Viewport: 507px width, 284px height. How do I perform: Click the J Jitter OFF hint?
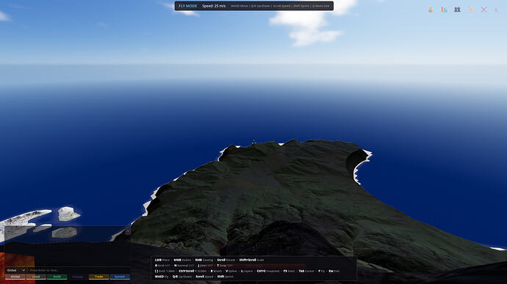[x=205, y=266]
